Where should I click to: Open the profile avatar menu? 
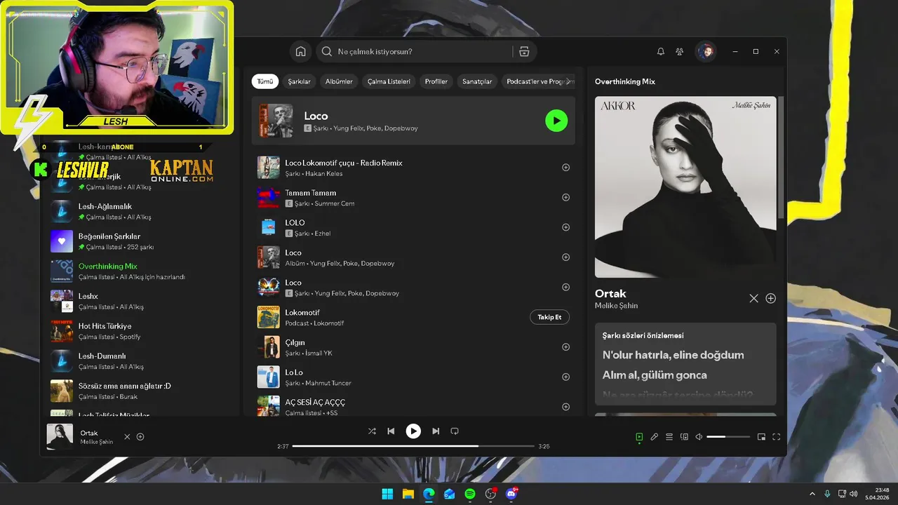click(x=706, y=51)
